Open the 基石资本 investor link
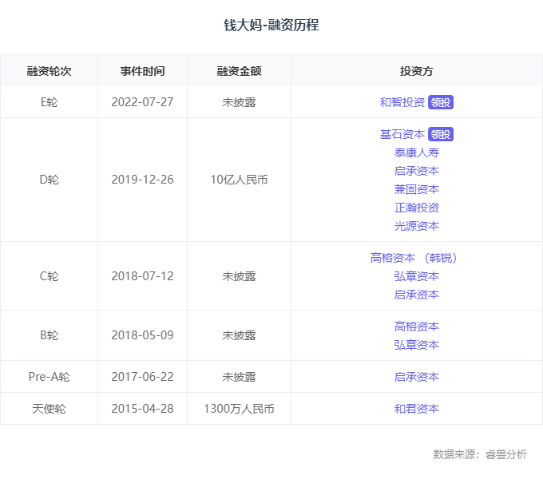This screenshot has width=543, height=483. [x=402, y=134]
